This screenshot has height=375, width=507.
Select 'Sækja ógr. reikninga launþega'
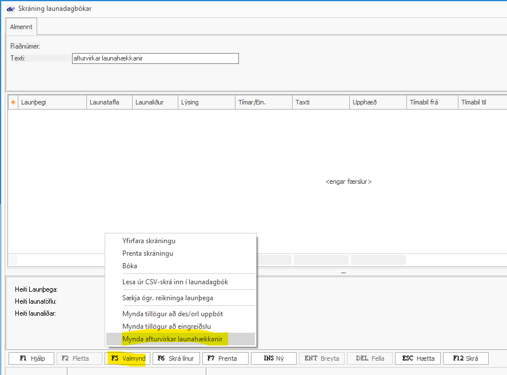tap(168, 297)
